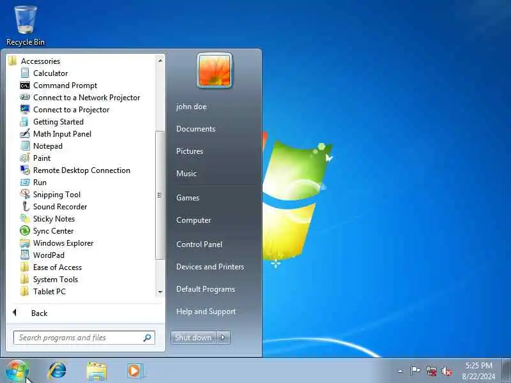Open Sound Recorder microphone icon

[x=25, y=206]
